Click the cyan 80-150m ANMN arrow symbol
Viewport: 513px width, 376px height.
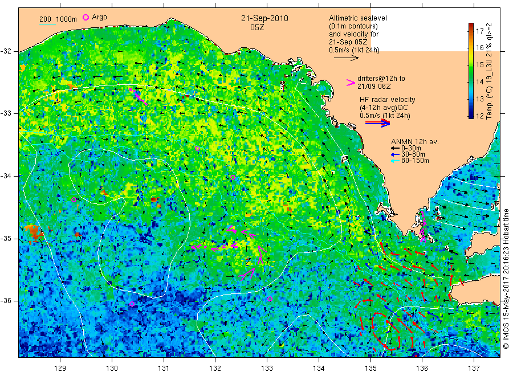tap(396, 161)
